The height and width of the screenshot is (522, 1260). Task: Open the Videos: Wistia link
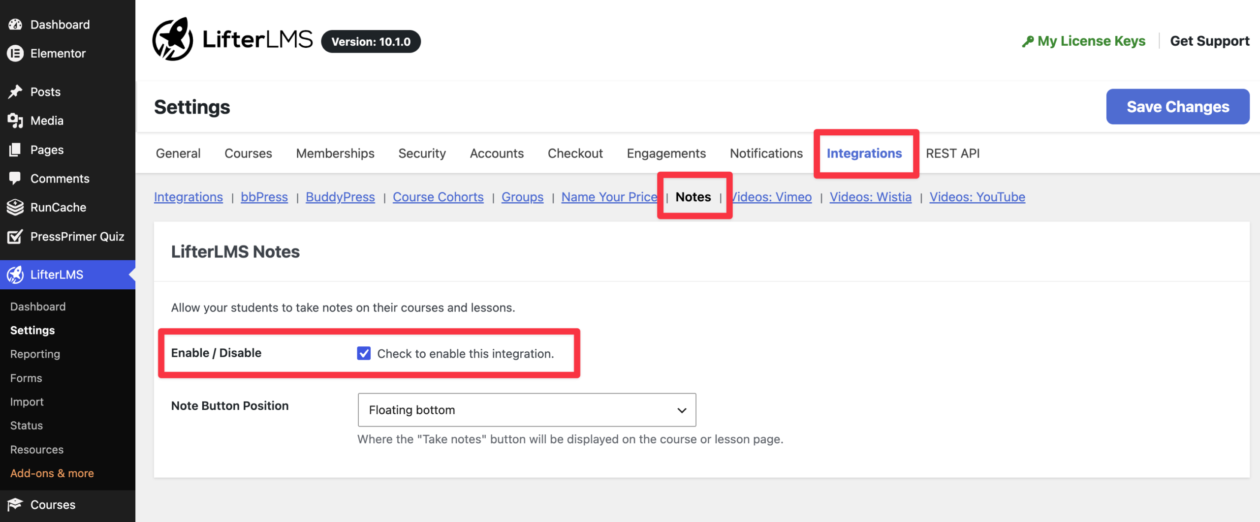pos(870,197)
